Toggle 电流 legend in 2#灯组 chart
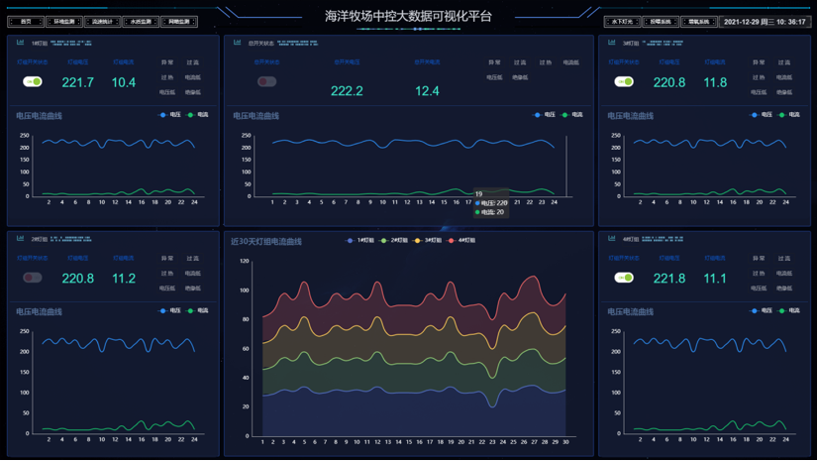 pos(197,310)
